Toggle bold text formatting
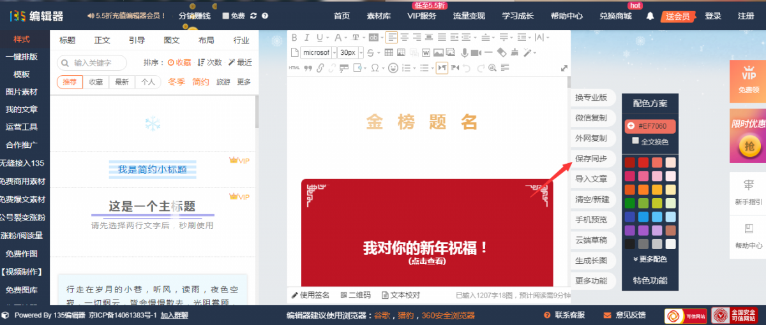Image resolution: width=766 pixels, height=325 pixels. point(294,38)
